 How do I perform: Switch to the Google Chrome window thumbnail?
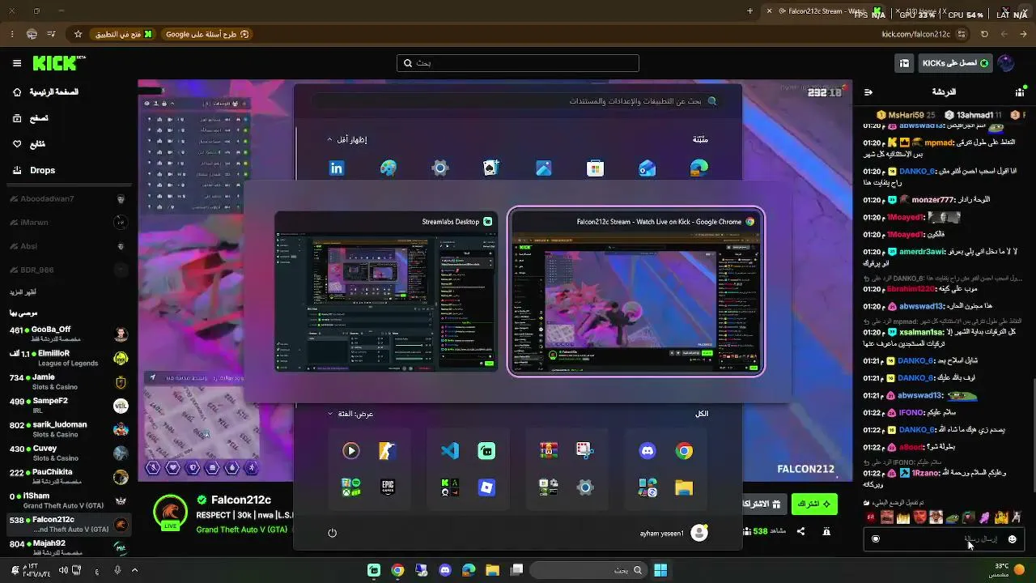636,291
